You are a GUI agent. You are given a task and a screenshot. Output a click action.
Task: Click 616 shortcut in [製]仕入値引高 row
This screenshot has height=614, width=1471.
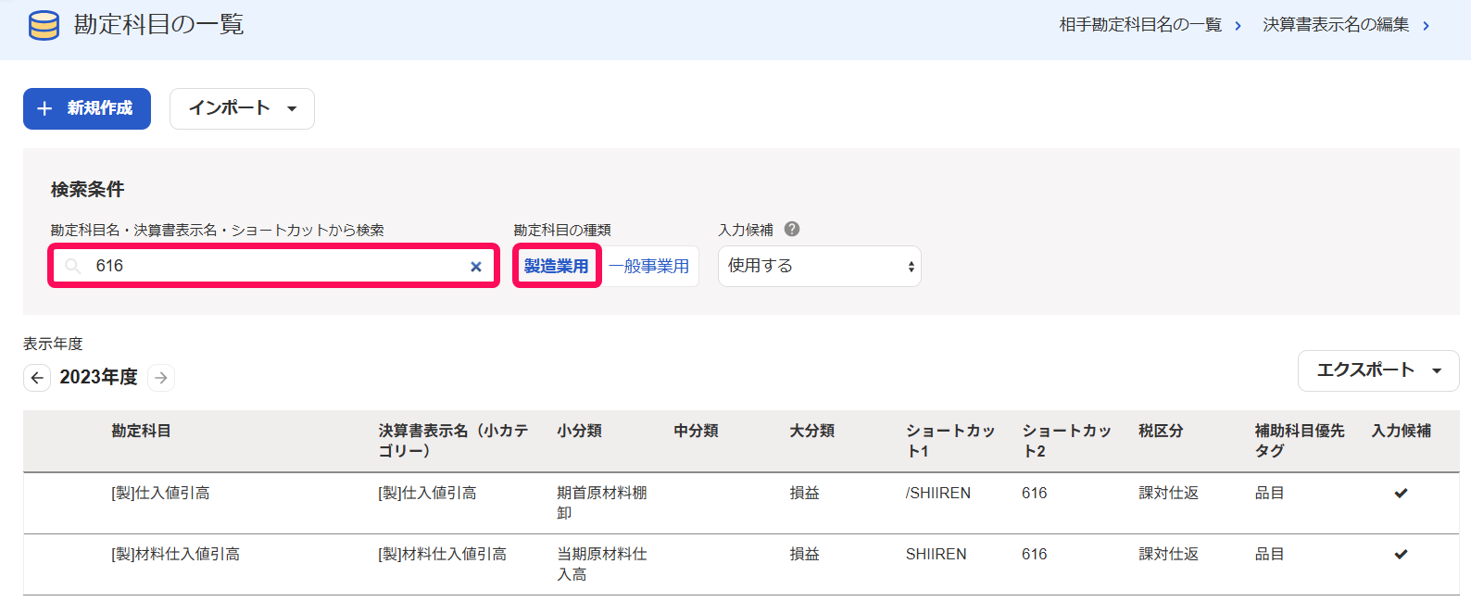pyautogui.click(x=1035, y=494)
